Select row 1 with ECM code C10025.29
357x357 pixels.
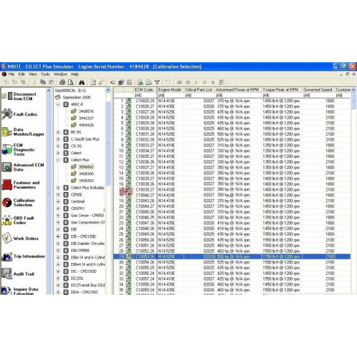tap(231, 101)
